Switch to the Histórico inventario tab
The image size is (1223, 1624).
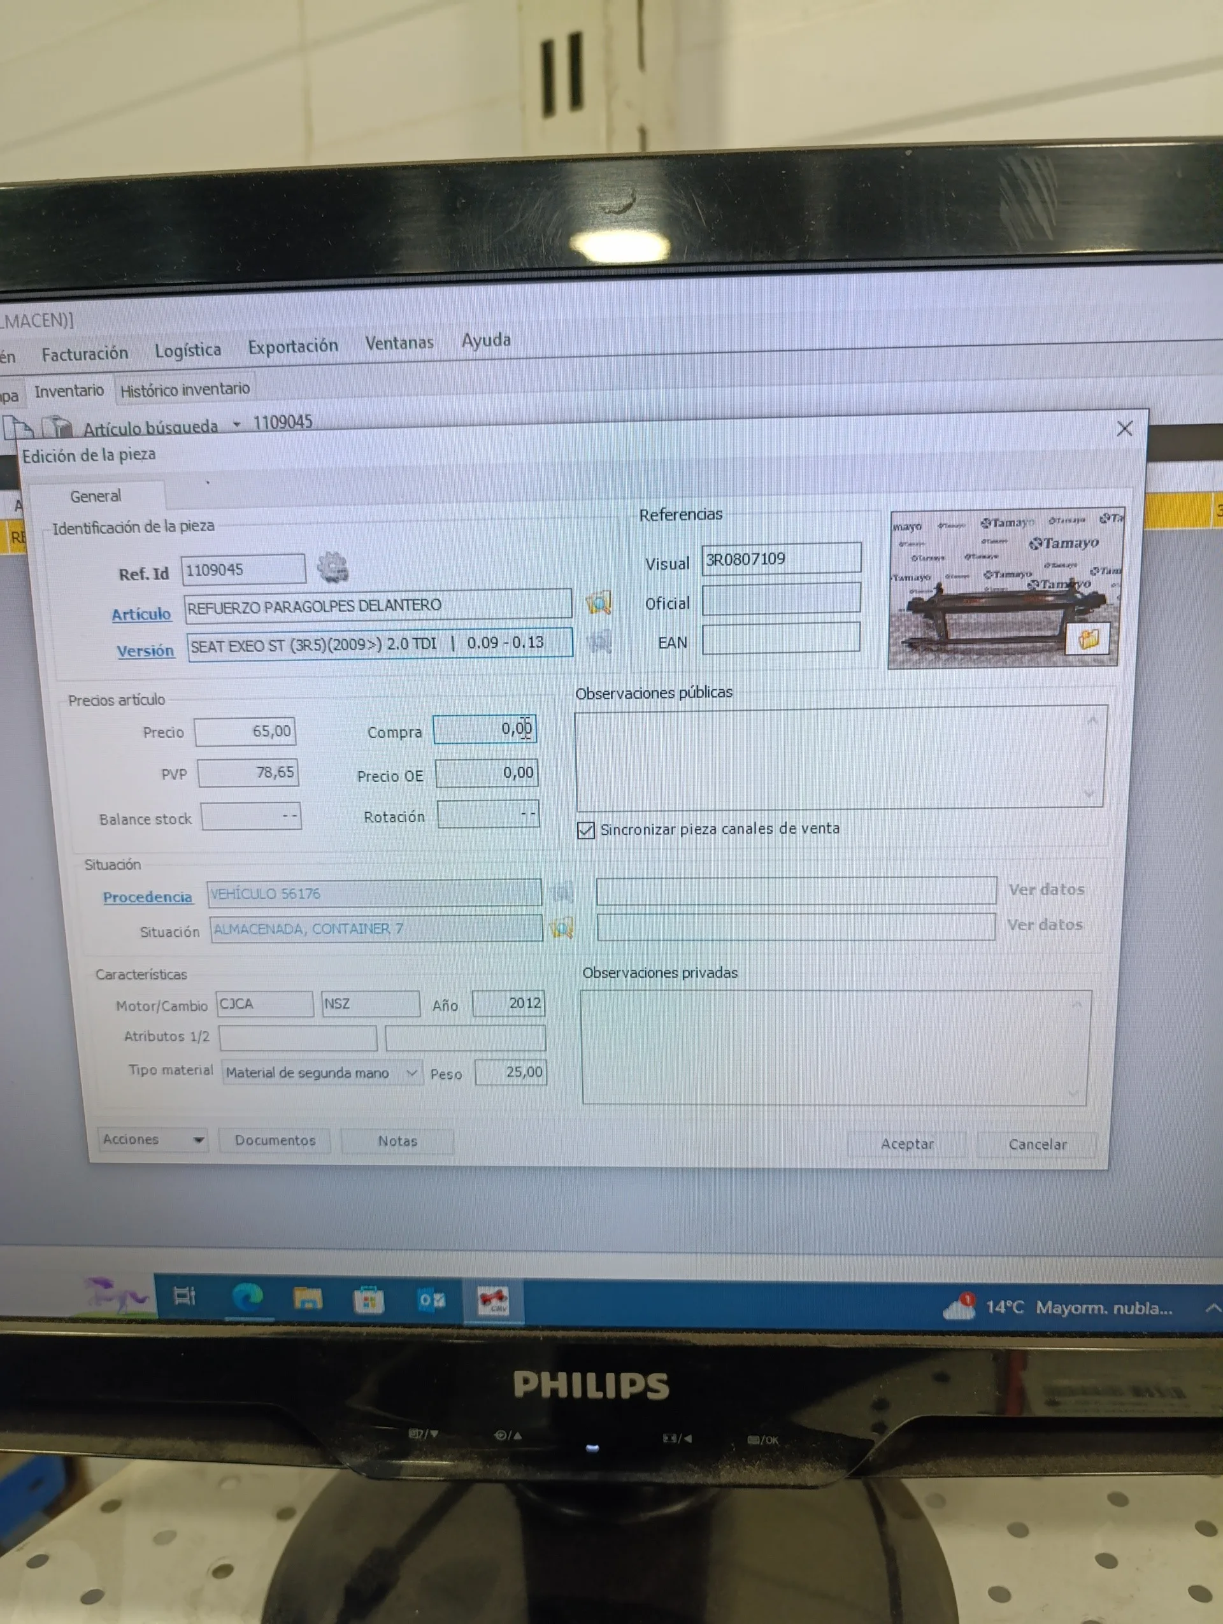point(185,389)
